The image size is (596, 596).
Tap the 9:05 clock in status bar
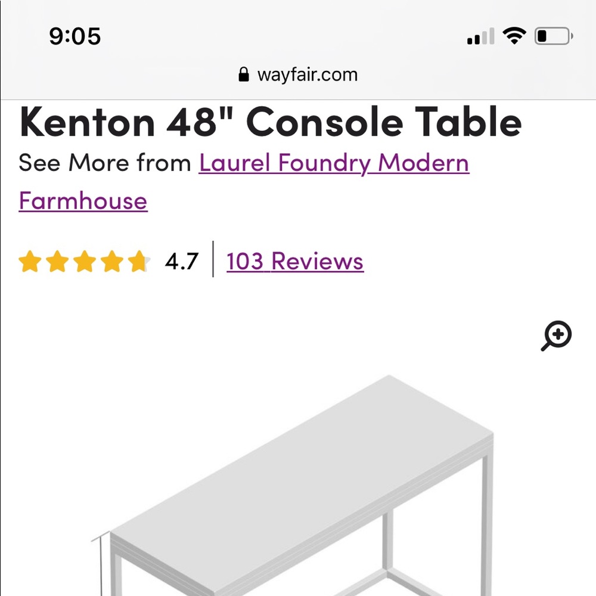tap(75, 36)
